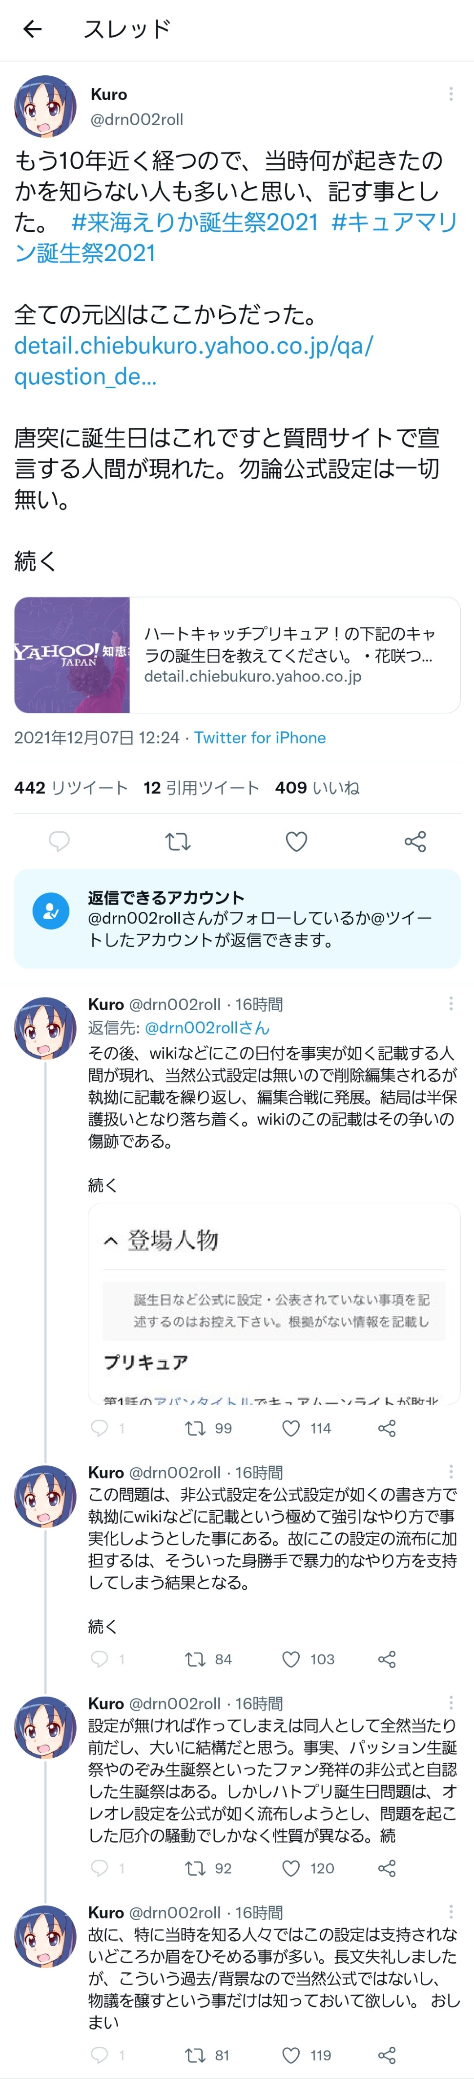Screen dimensions: 474x2079
Task: Tap the back arrow beside スレッド
Action: point(32,29)
